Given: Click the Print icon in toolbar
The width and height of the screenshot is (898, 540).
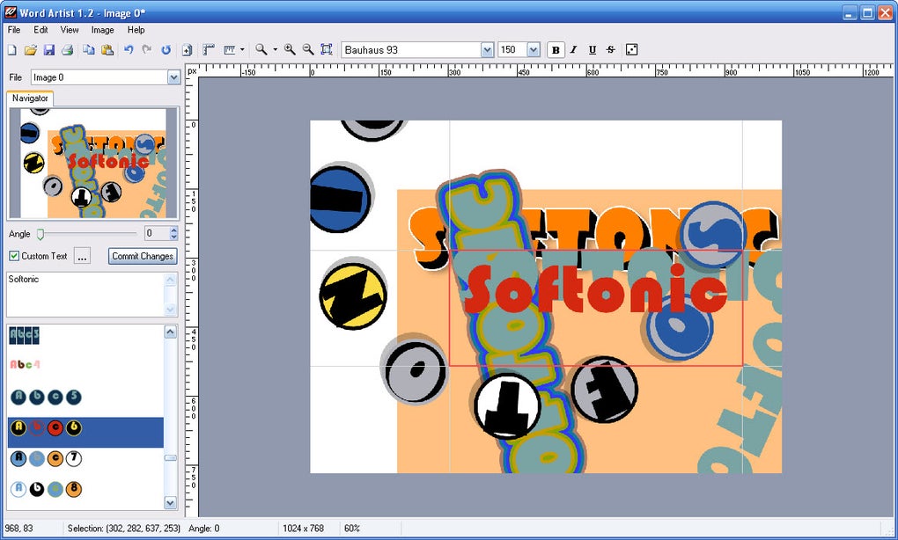Looking at the screenshot, I should (x=68, y=50).
